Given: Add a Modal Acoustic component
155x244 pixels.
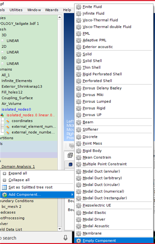Looking at the screenshot, I should 114,226.
